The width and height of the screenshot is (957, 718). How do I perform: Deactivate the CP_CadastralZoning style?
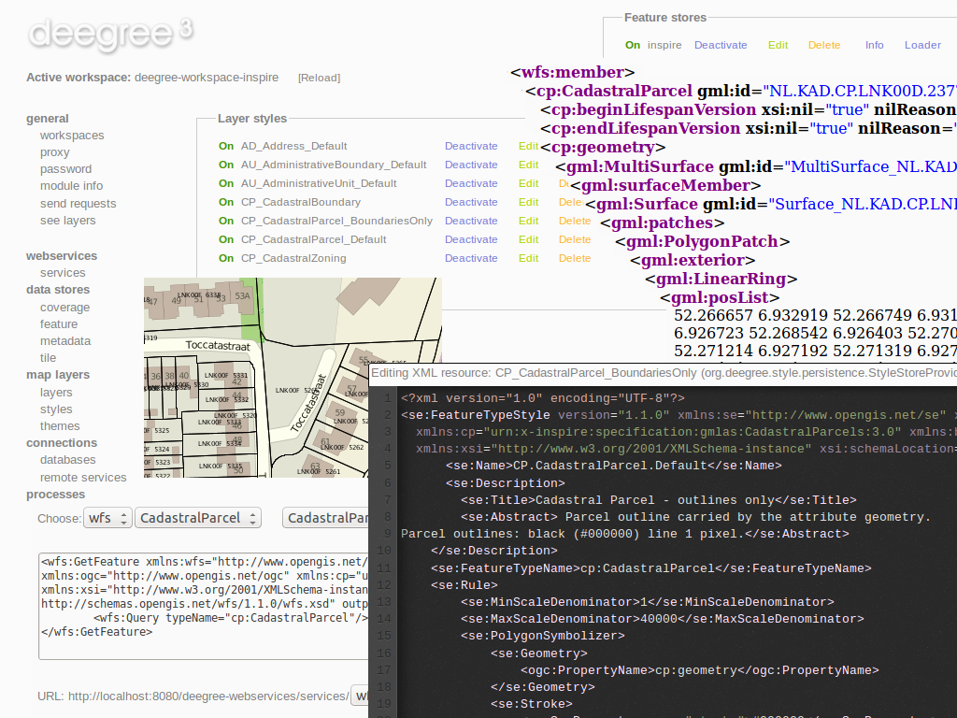pos(471,258)
